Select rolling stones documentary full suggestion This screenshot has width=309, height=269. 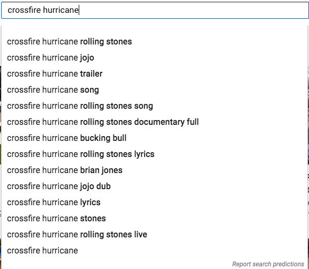154,122
